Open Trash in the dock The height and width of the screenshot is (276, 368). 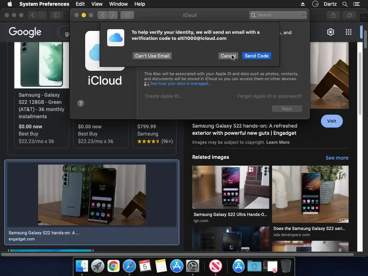point(286,266)
